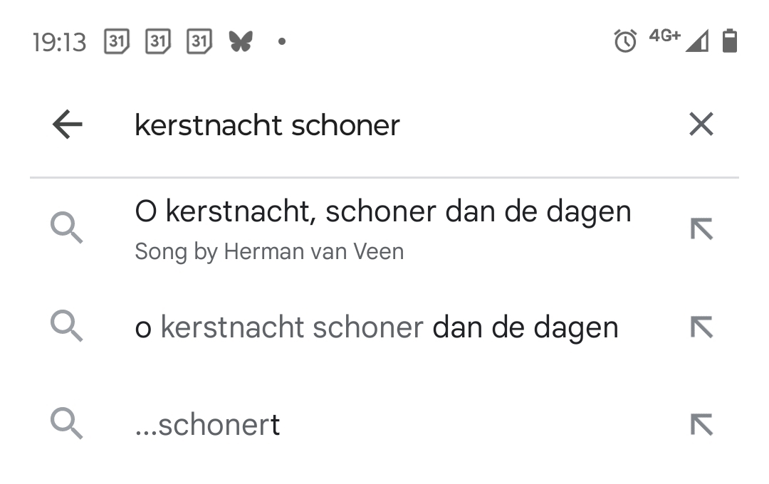769x484 pixels.
Task: Tap magnifier icon beside the second suggestion
Action: (67, 327)
